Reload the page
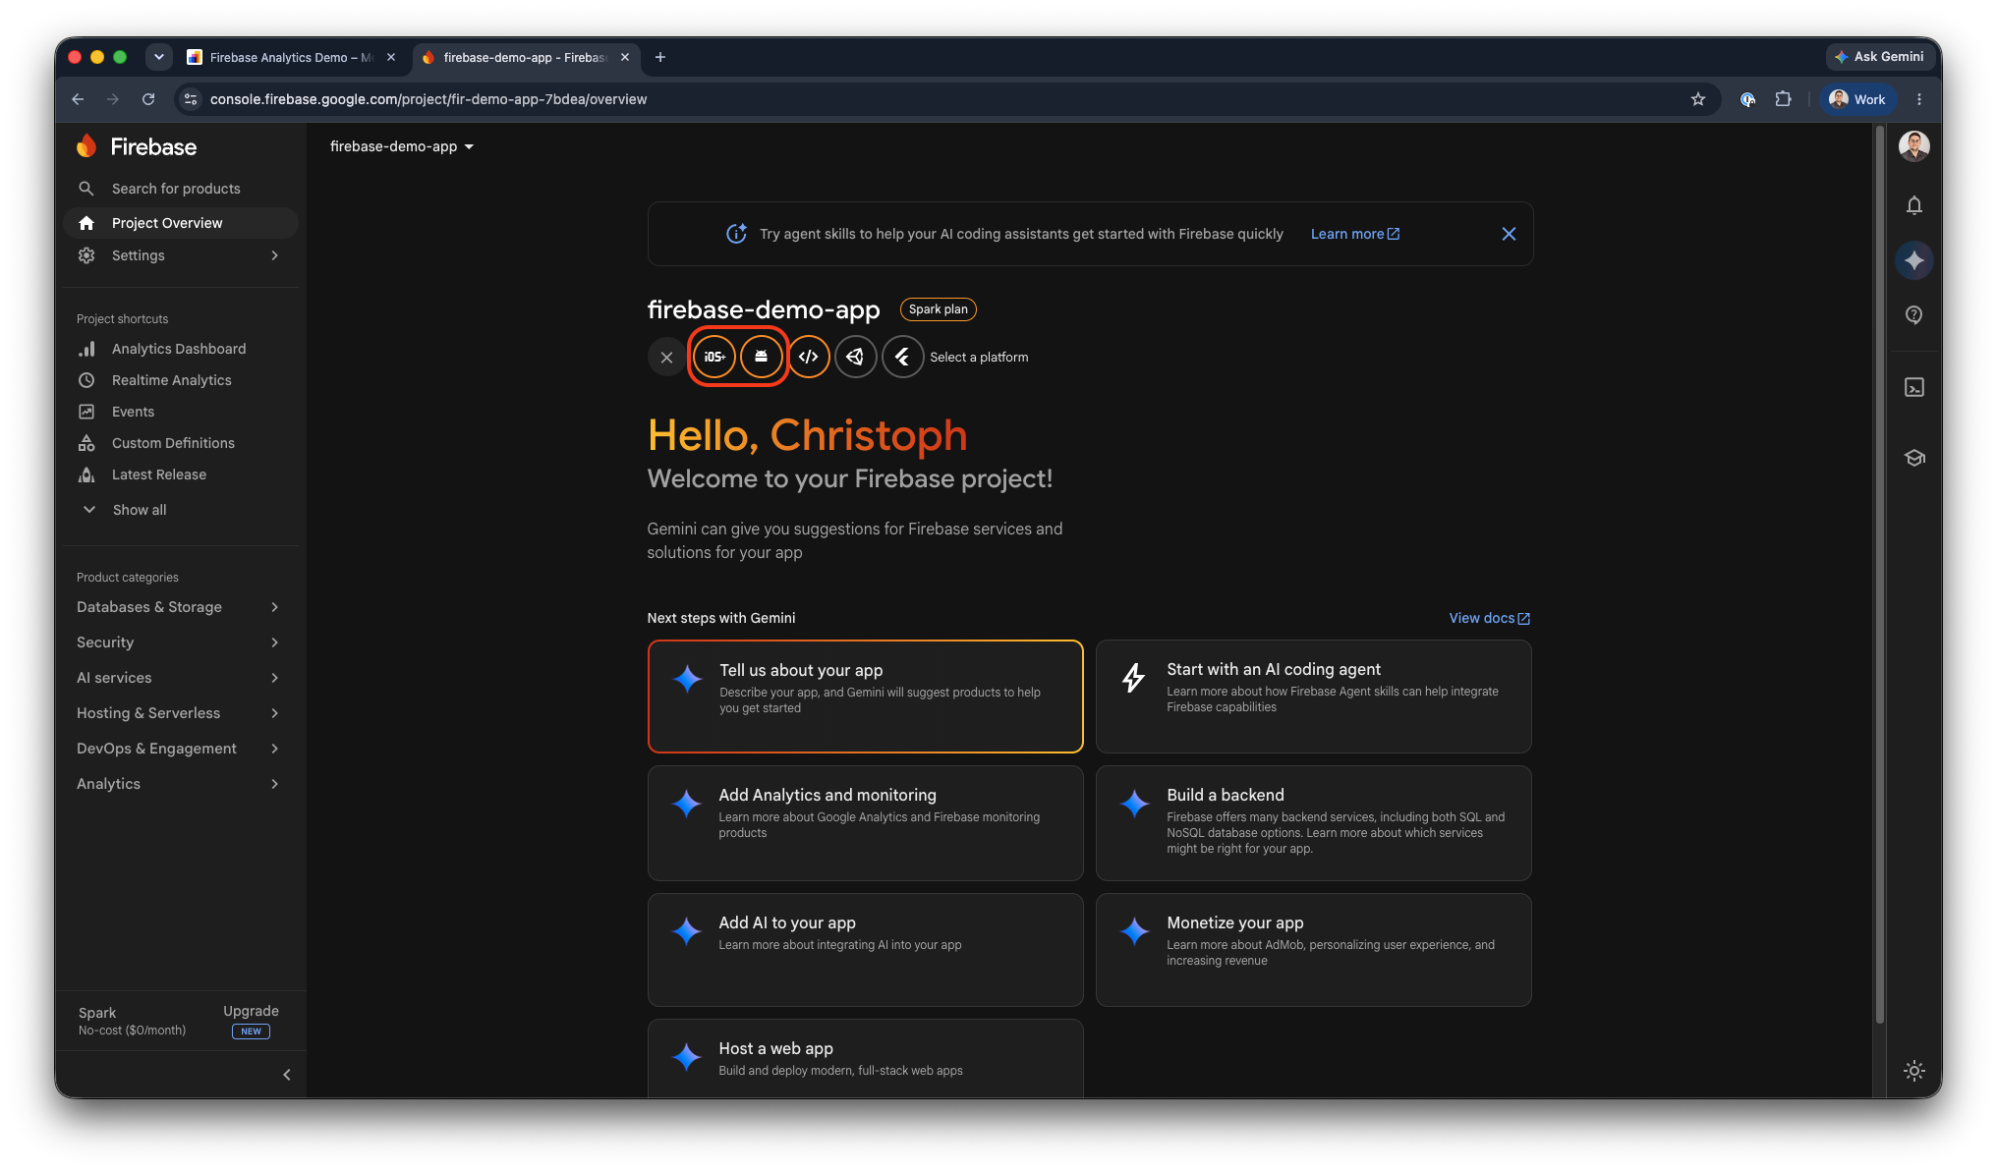 (148, 99)
